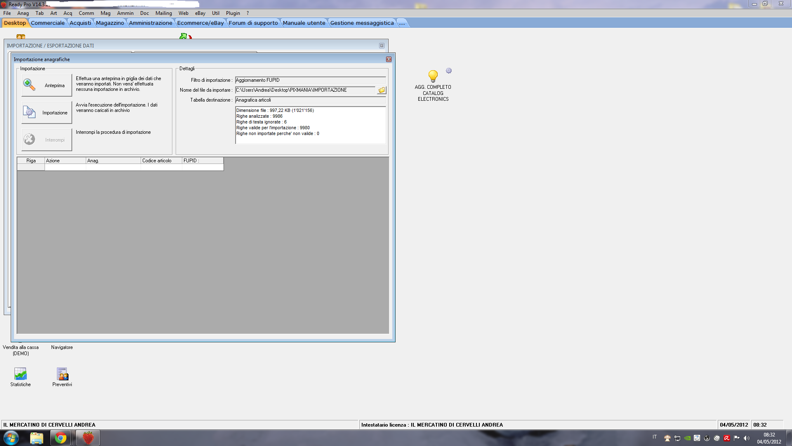Image resolution: width=792 pixels, height=446 pixels.
Task: Click the folder browse icon for file
Action: (x=382, y=90)
